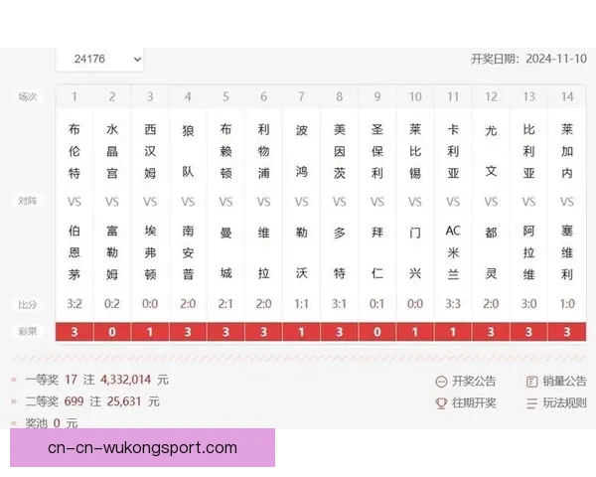596x477 pixels.
Task: View past draws via 往期开奖 text
Action: tap(474, 402)
